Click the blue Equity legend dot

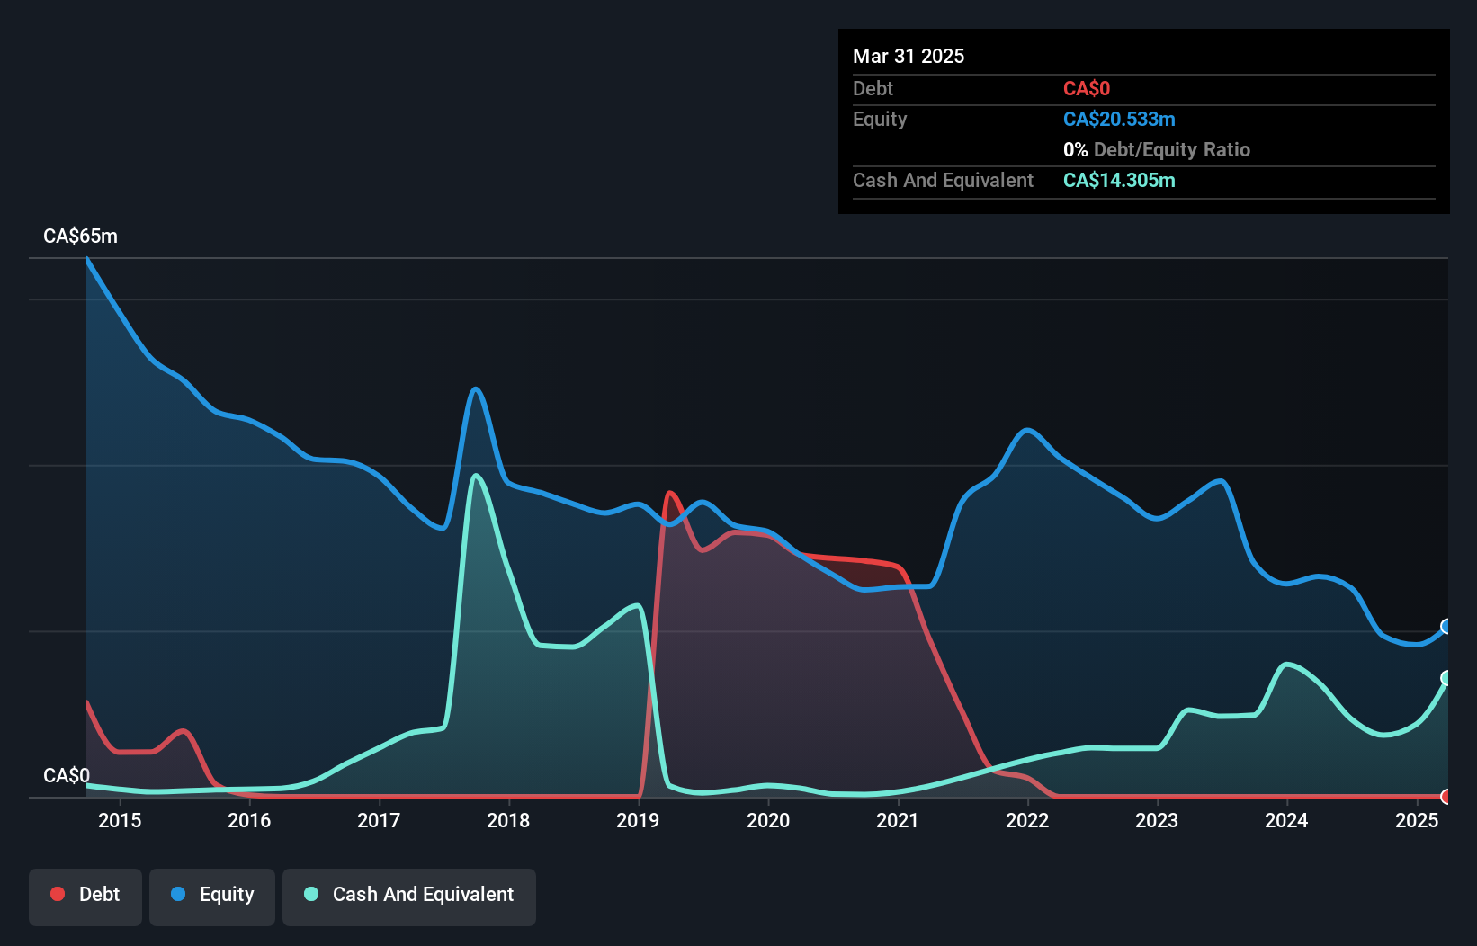[178, 894]
